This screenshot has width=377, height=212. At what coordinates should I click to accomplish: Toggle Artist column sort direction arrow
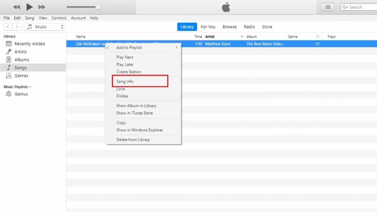tap(242, 37)
